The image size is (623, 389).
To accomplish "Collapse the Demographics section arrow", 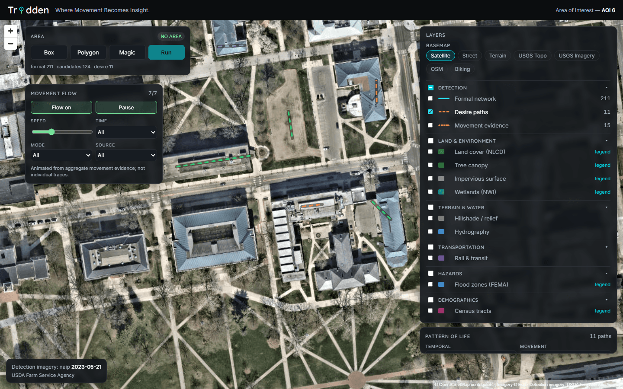I will pos(607,300).
